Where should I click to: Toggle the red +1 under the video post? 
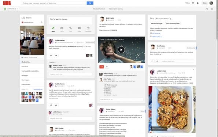(101, 67)
